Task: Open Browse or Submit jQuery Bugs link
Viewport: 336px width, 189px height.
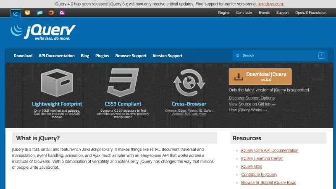Action: click(x=268, y=183)
